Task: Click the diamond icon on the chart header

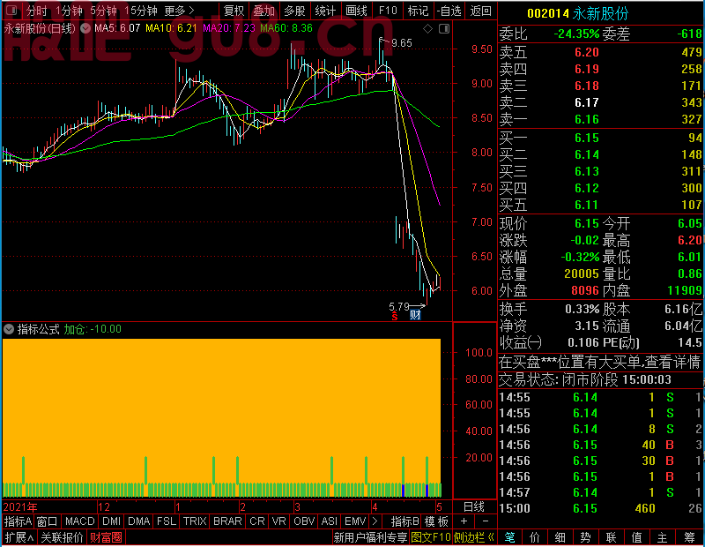Action: point(428,29)
